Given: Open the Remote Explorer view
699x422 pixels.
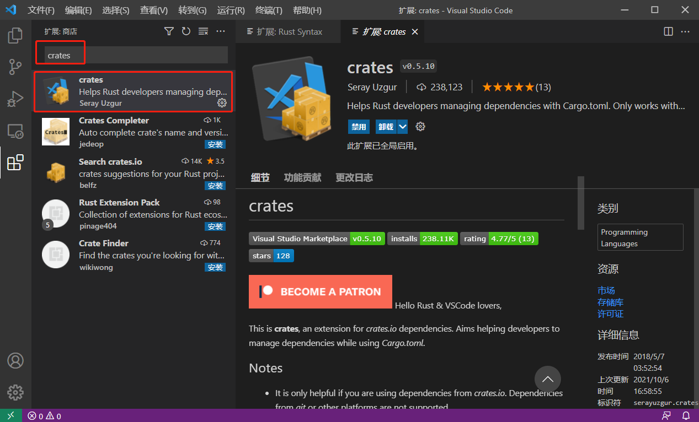Looking at the screenshot, I should [x=15, y=131].
